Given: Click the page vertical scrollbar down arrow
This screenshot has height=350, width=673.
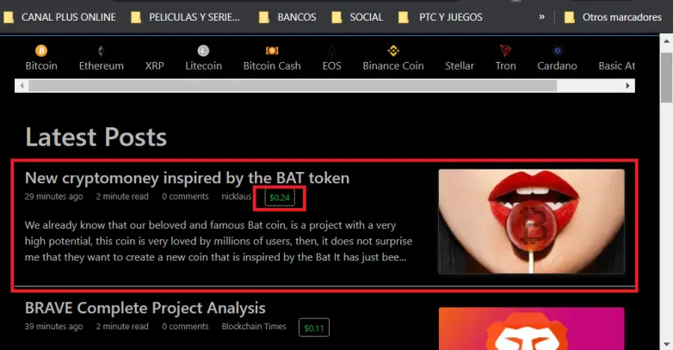Looking at the screenshot, I should pos(667,344).
